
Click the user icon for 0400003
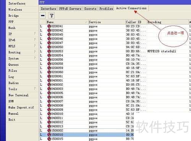49,89
